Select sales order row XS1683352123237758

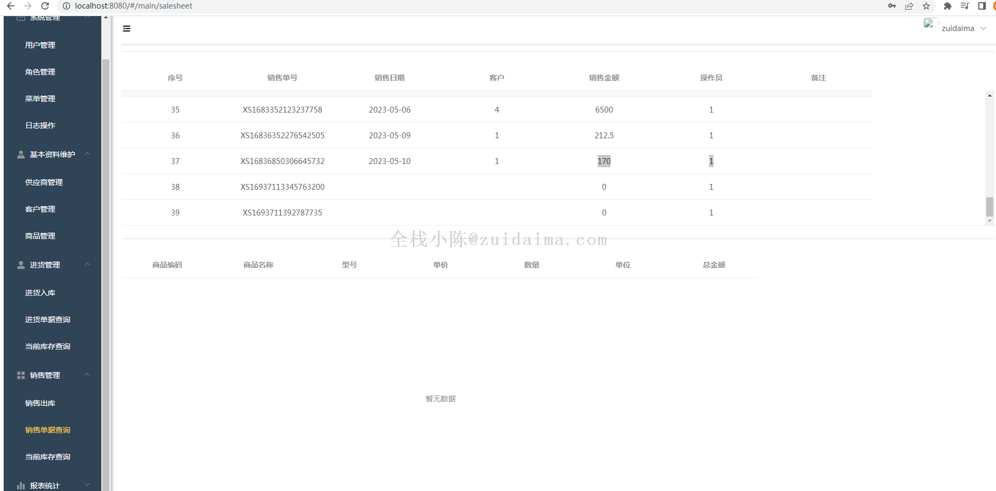[x=283, y=110]
